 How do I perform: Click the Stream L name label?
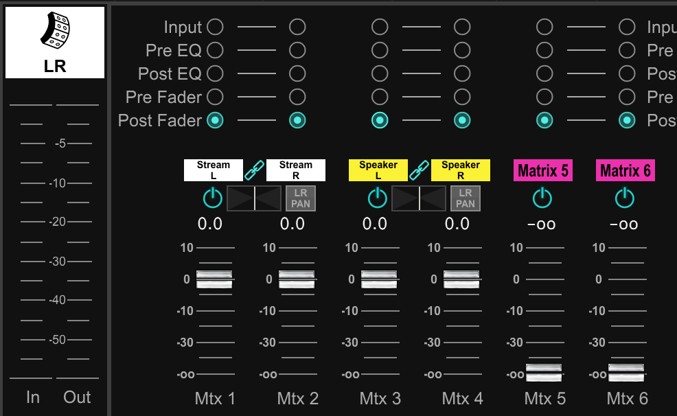tap(214, 170)
